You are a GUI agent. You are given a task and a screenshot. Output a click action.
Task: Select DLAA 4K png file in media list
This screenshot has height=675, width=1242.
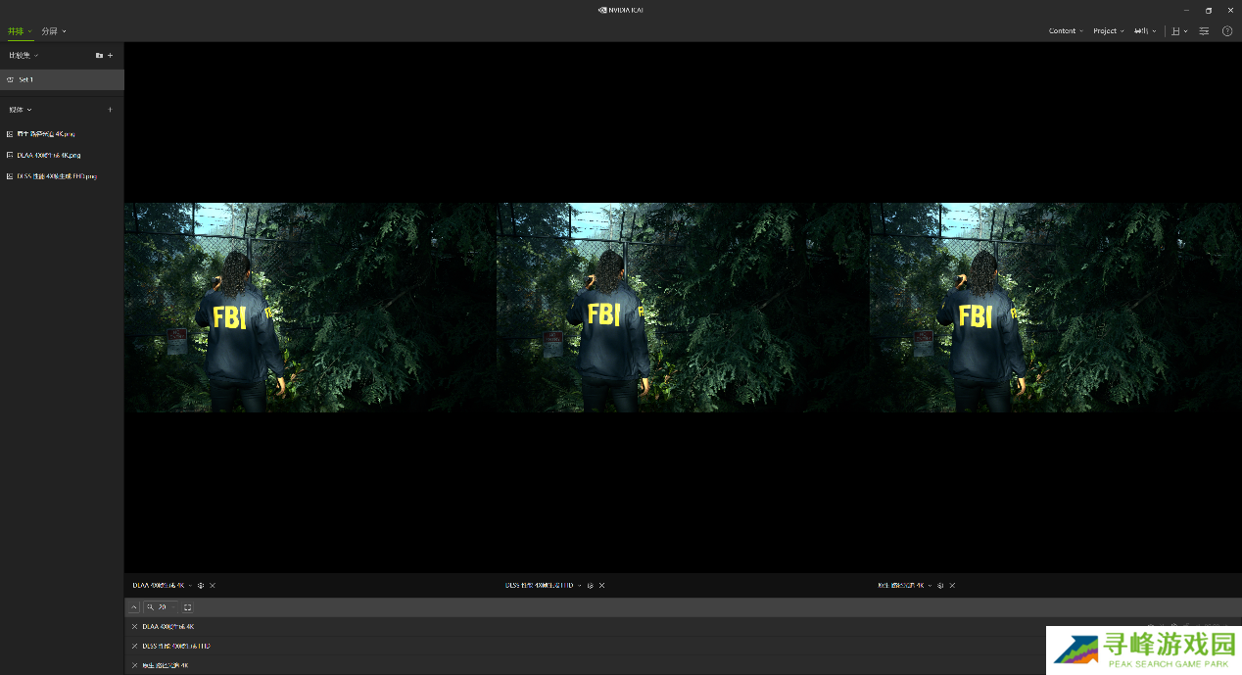(48, 155)
